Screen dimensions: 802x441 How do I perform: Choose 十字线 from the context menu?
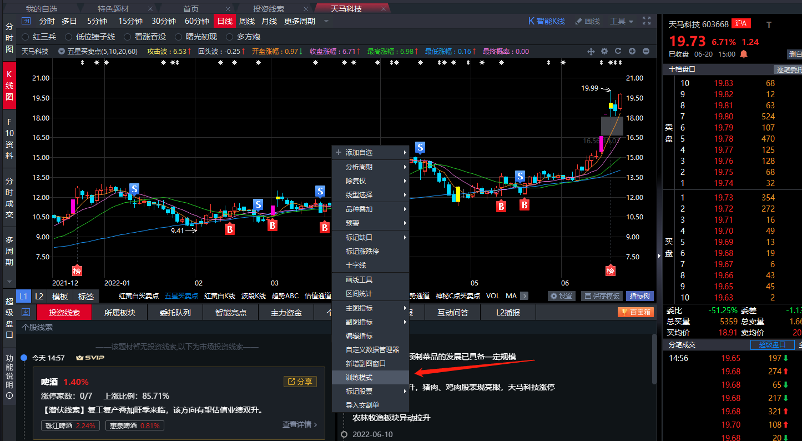(x=370, y=265)
